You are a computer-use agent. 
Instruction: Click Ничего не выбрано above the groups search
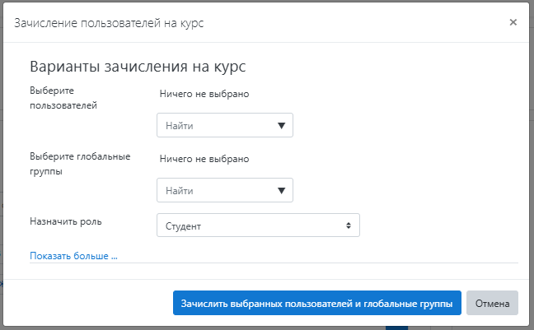(x=204, y=159)
